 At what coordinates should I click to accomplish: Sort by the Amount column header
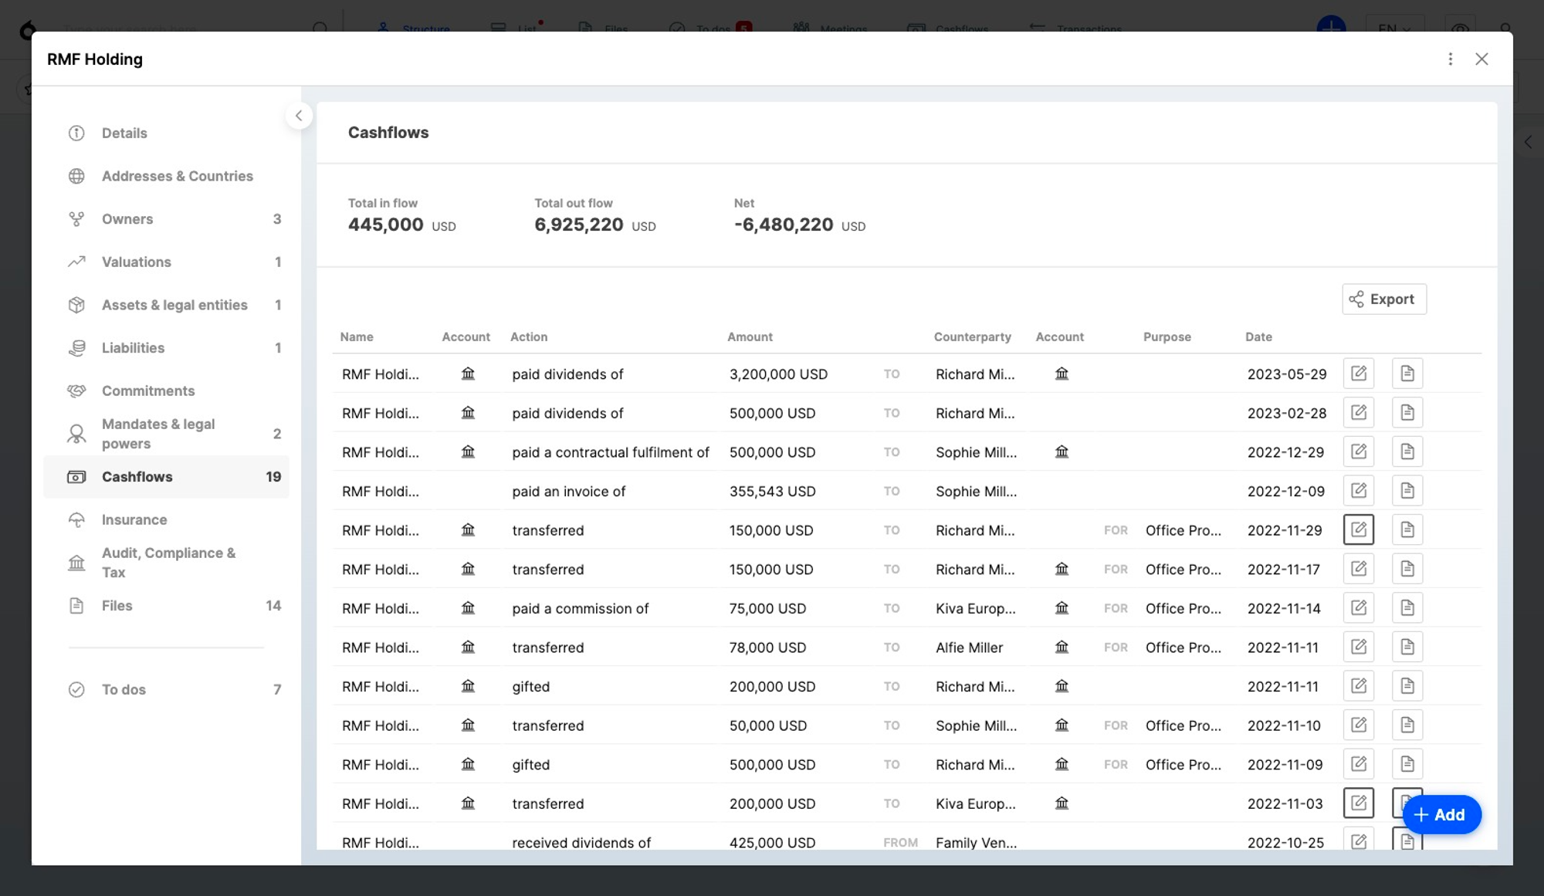[750, 337]
